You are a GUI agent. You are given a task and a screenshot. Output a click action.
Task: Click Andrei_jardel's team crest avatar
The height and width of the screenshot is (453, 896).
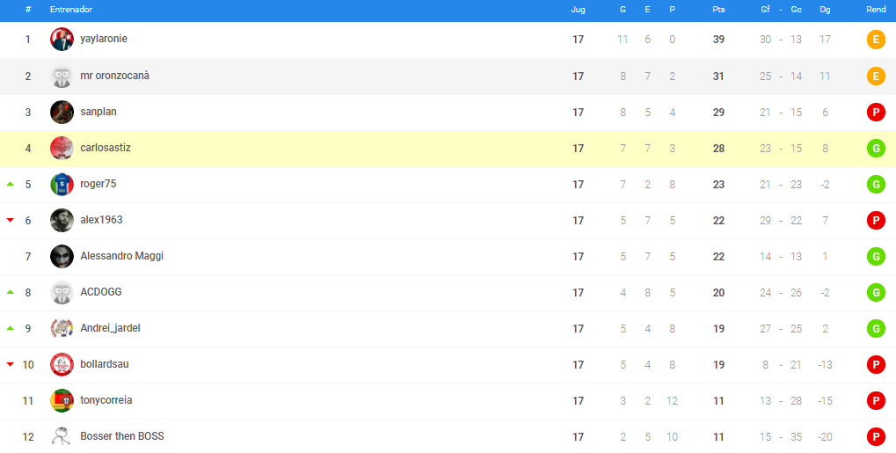point(62,328)
